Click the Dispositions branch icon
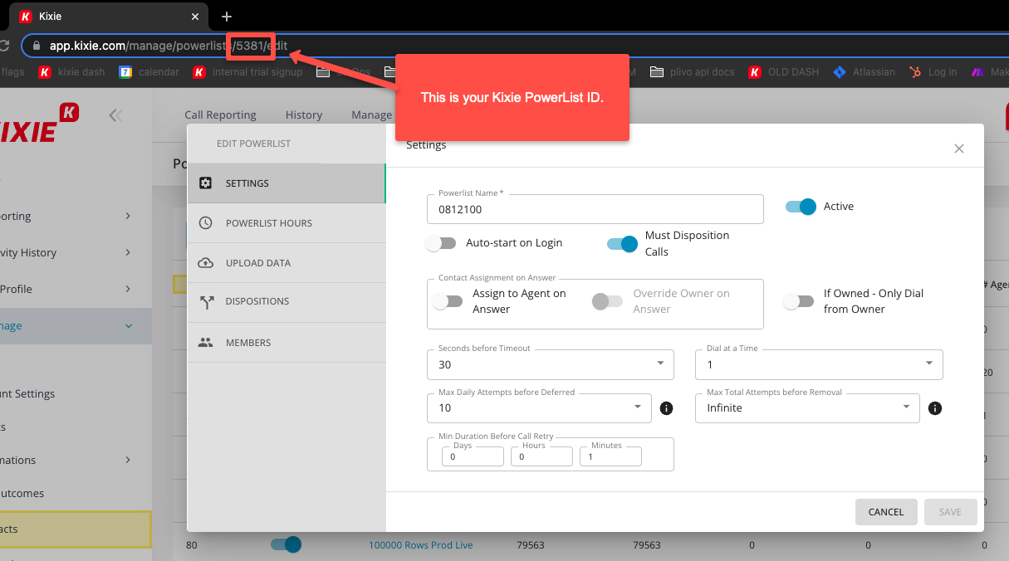The height and width of the screenshot is (561, 1009). click(206, 302)
